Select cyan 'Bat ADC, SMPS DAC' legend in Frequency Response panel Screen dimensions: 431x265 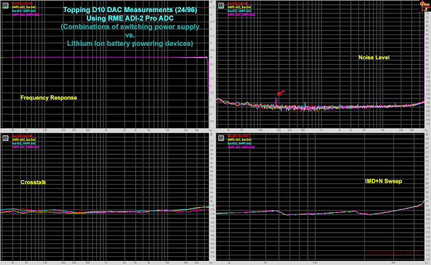coord(24,11)
